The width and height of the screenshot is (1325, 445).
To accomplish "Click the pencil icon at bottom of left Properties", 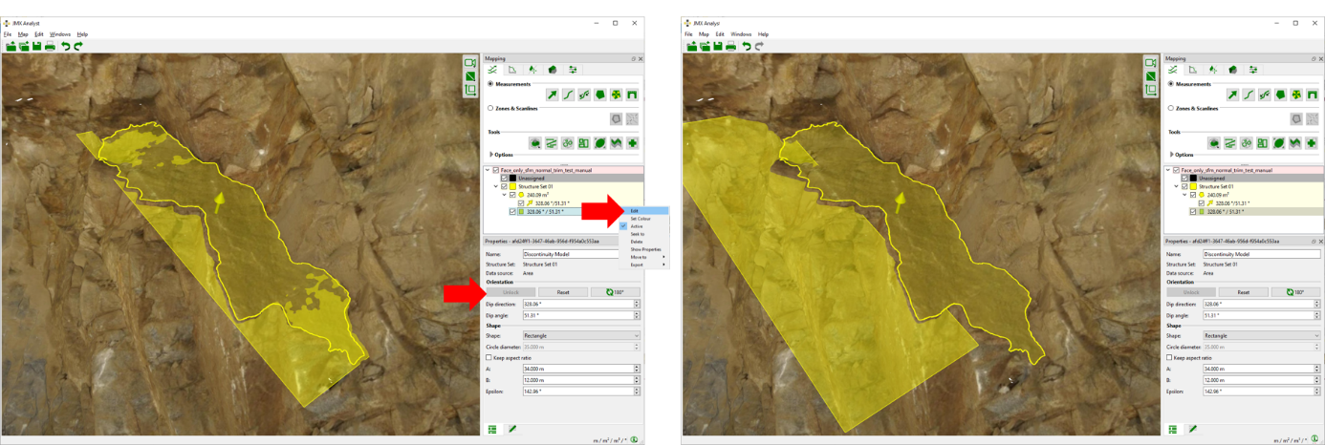I will 512,430.
